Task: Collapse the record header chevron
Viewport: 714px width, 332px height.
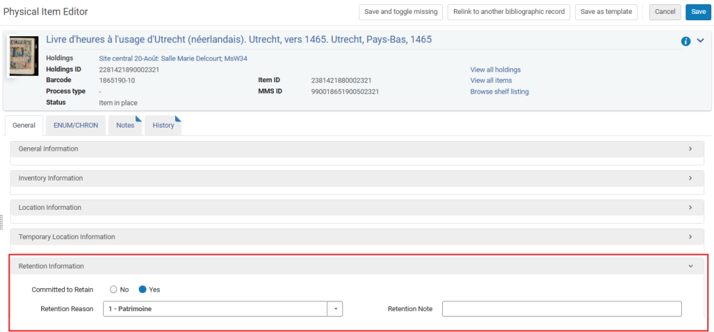Action: point(701,40)
